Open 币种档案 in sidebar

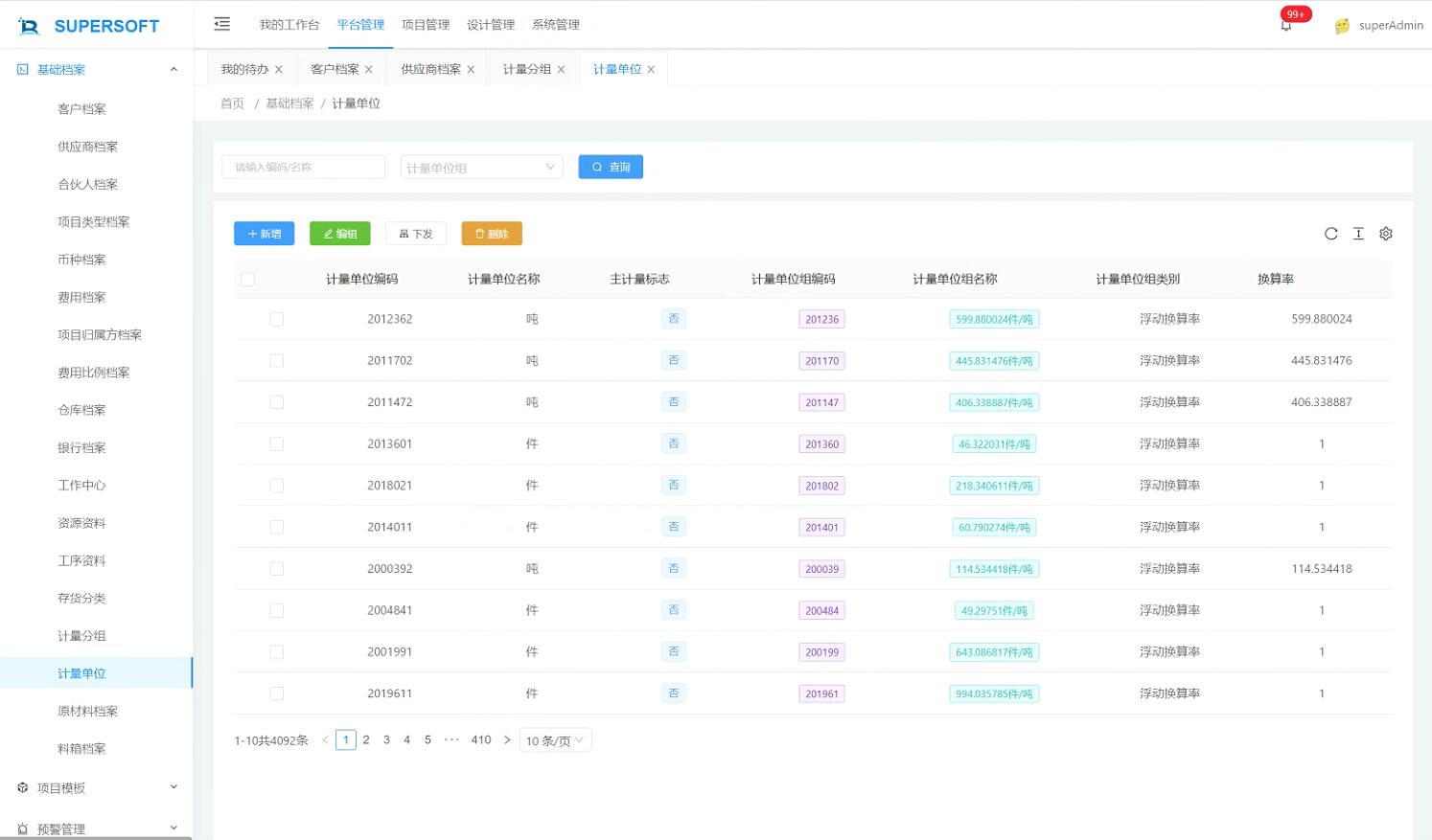[x=82, y=260]
